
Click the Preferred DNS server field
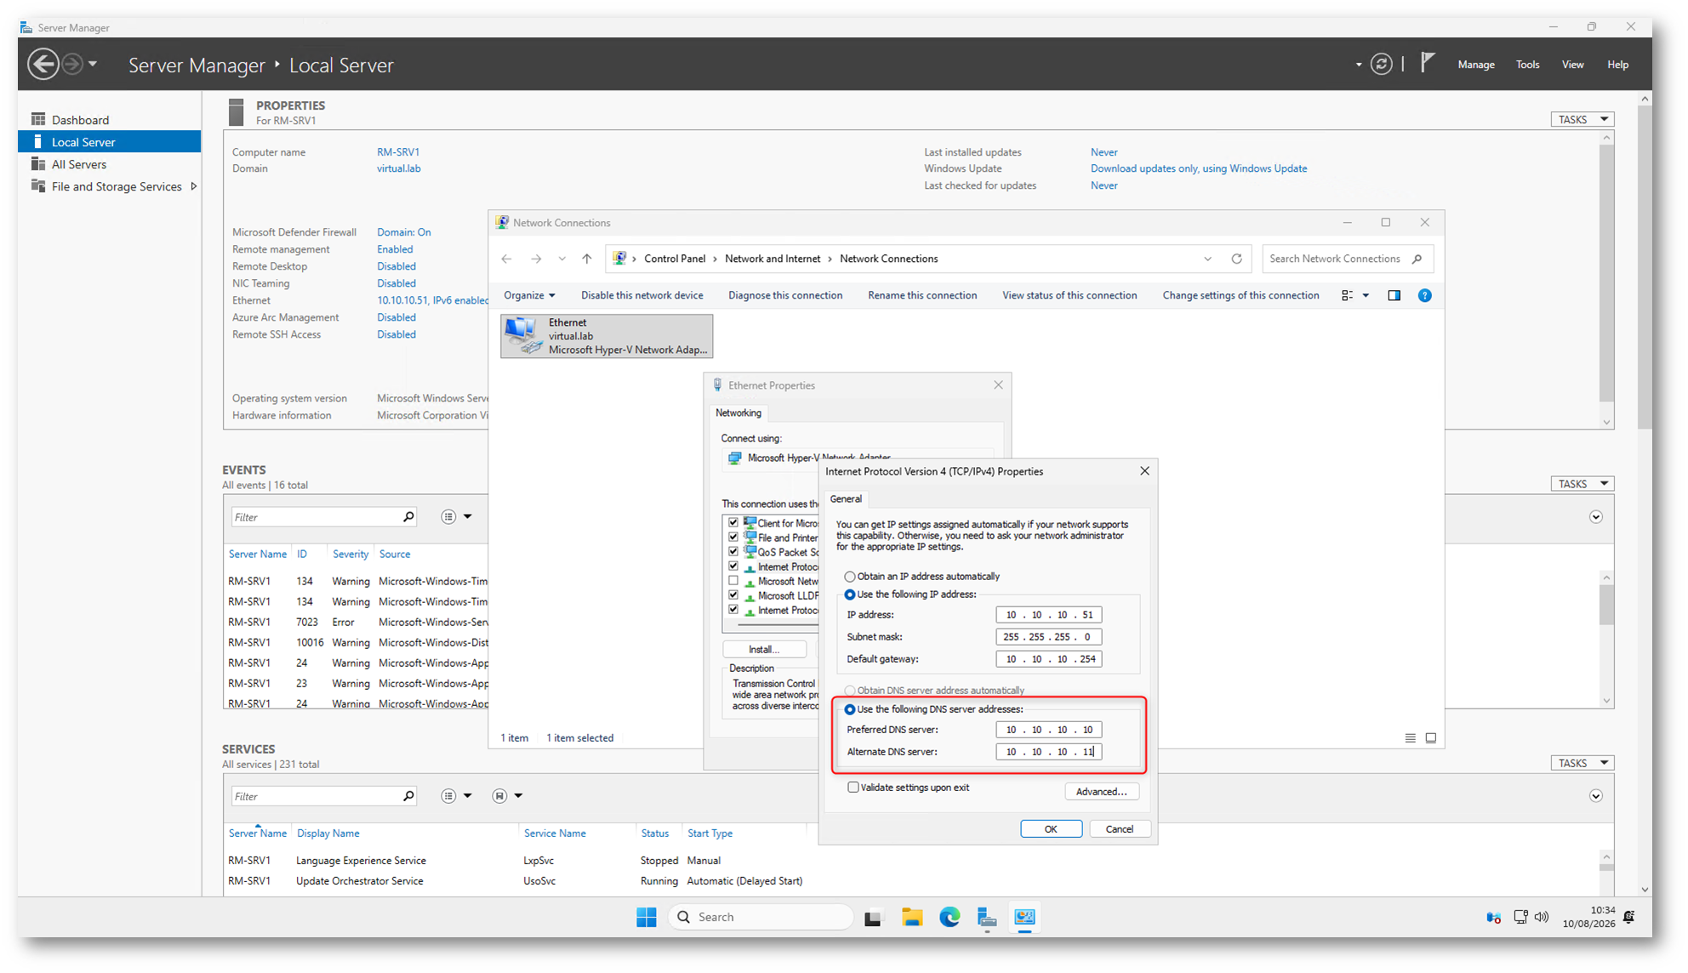coord(1049,730)
